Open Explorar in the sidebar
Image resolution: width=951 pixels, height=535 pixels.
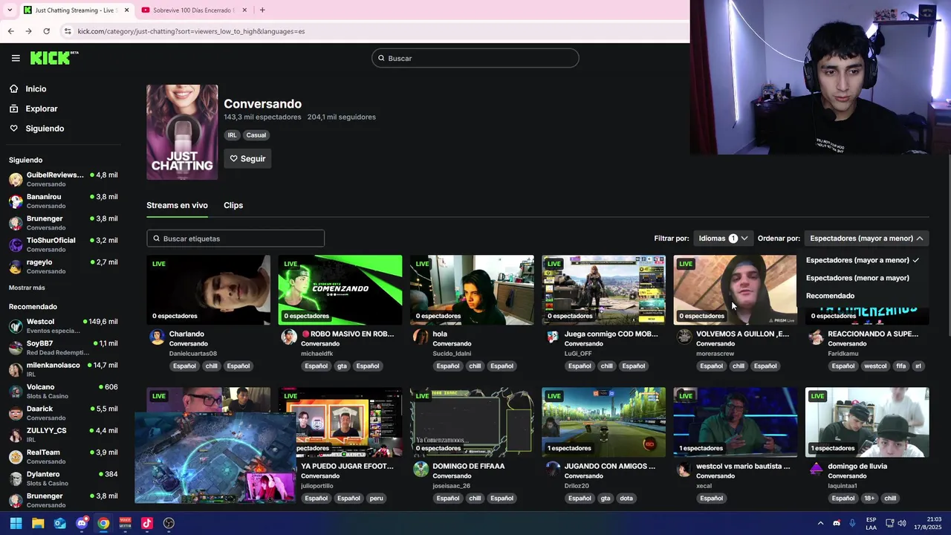(41, 108)
